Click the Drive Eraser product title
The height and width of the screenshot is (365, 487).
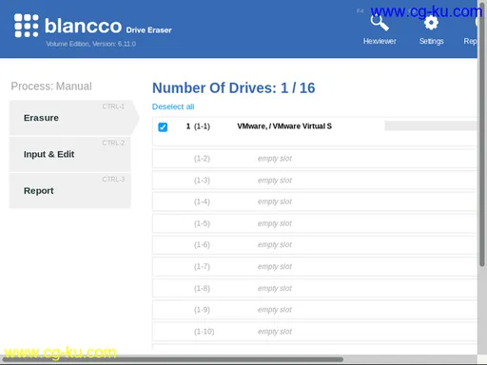tap(148, 30)
